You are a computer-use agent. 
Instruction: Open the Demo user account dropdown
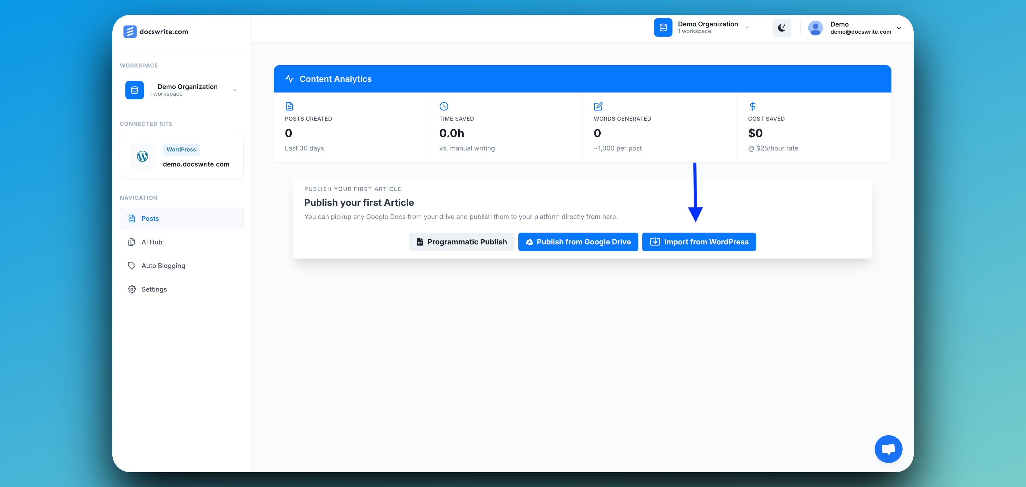[x=899, y=28]
